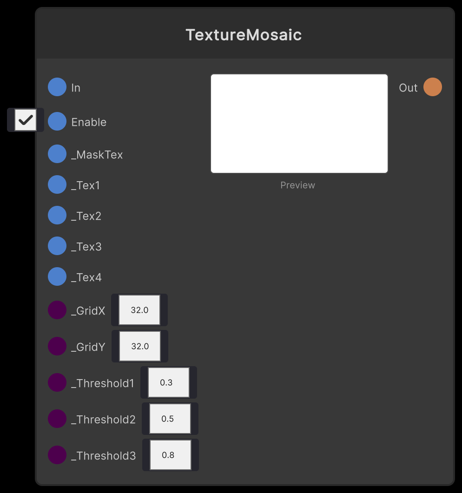Click the Enable input port circle

[x=57, y=121]
